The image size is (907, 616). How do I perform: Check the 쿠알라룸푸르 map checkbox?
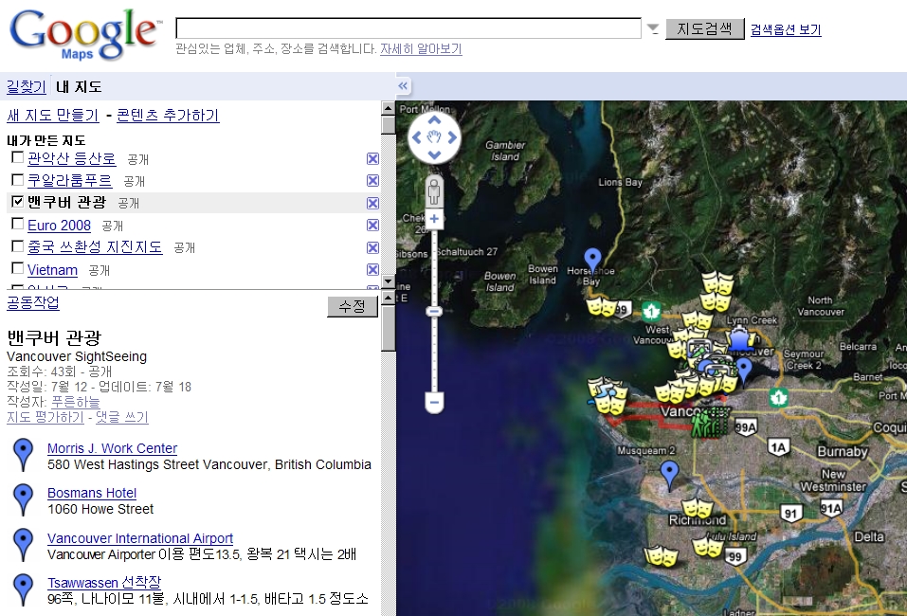18,179
